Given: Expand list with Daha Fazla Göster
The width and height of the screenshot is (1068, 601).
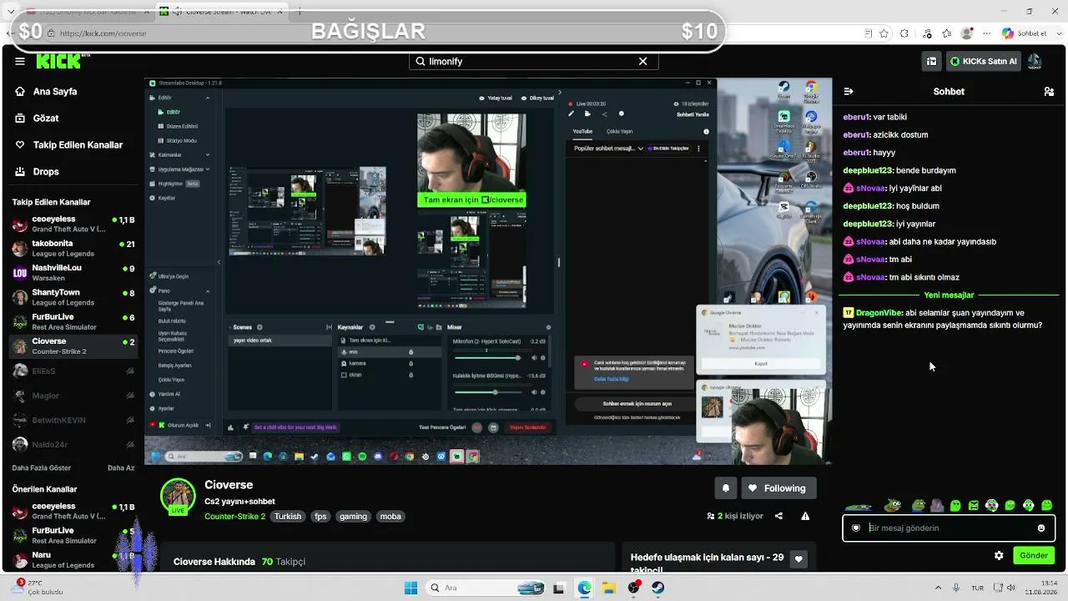Looking at the screenshot, I should pos(42,468).
